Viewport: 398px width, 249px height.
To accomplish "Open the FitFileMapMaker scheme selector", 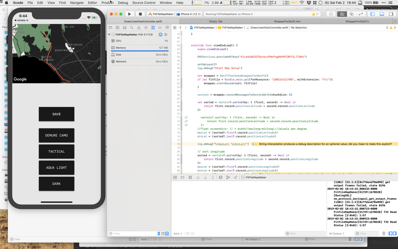I will 160,14.
